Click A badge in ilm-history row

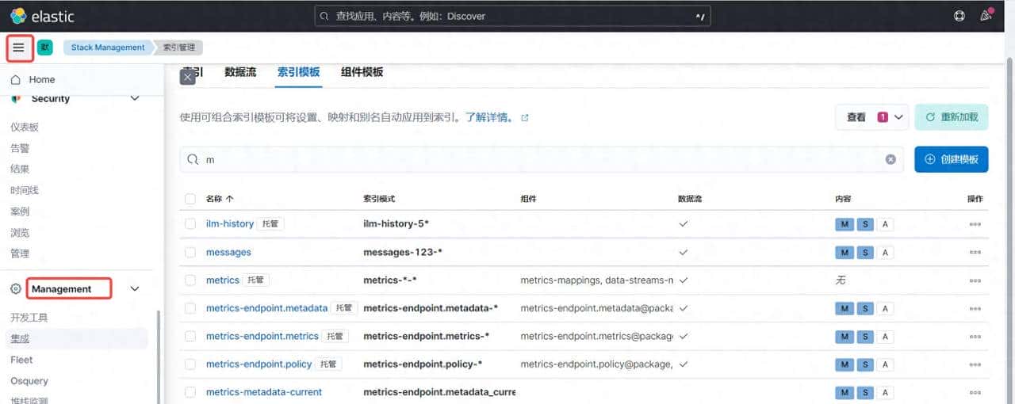[x=885, y=224]
